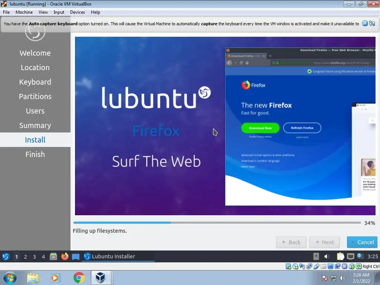Click the VirtualBox network adapters indicator

pyautogui.click(x=309, y=266)
